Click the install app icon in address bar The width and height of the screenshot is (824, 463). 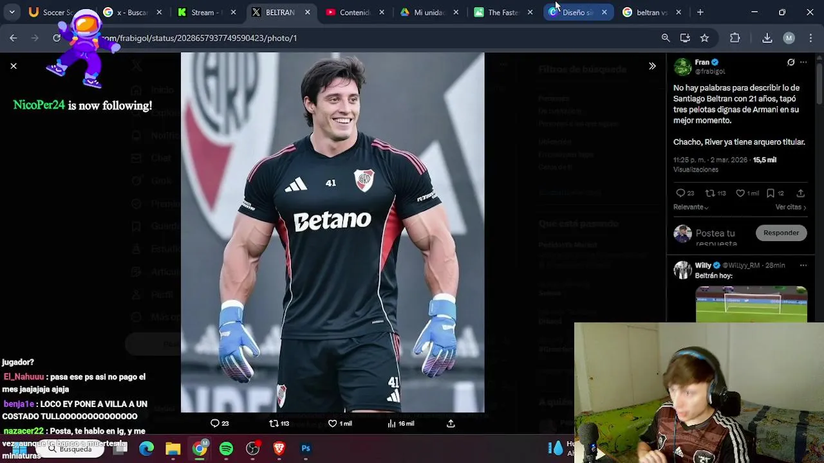pos(685,38)
